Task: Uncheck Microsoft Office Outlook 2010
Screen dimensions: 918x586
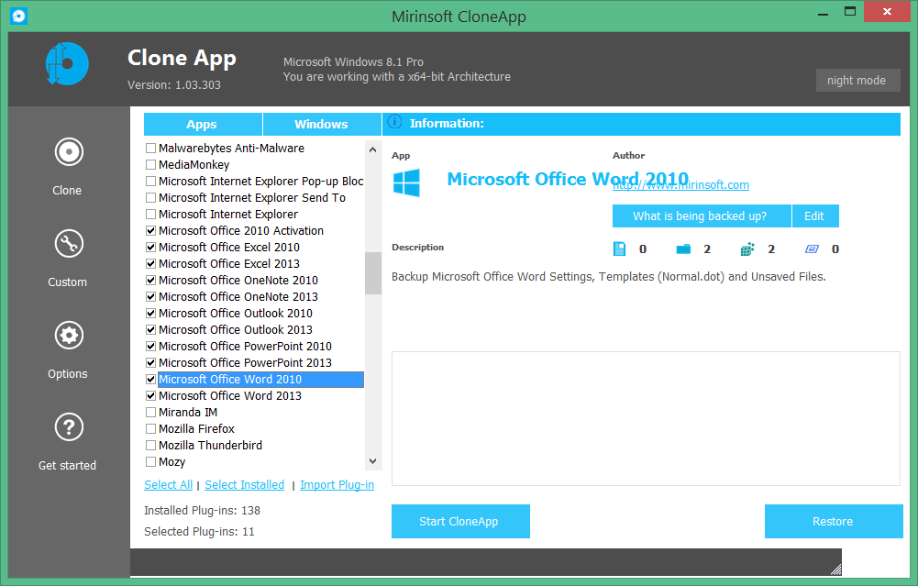Action: coord(150,314)
